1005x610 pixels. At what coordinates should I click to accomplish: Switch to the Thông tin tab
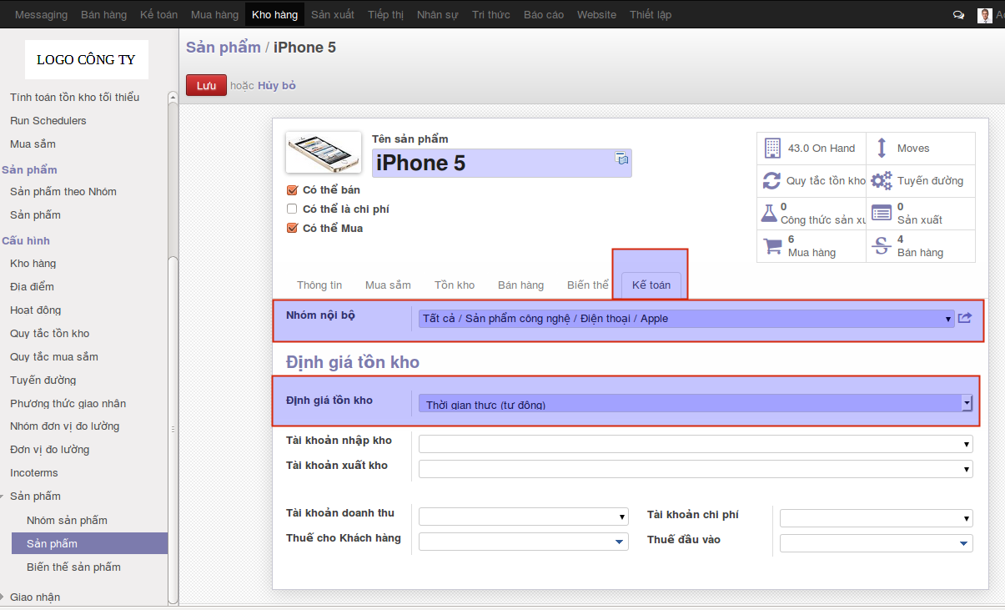(319, 285)
